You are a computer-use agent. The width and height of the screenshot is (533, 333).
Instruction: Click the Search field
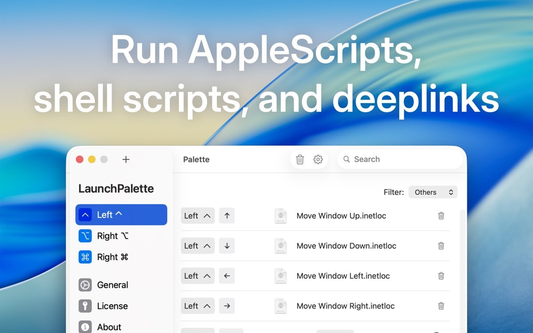[404, 159]
